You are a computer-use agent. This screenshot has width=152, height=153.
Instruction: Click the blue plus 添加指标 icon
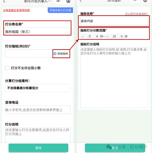point(55,54)
